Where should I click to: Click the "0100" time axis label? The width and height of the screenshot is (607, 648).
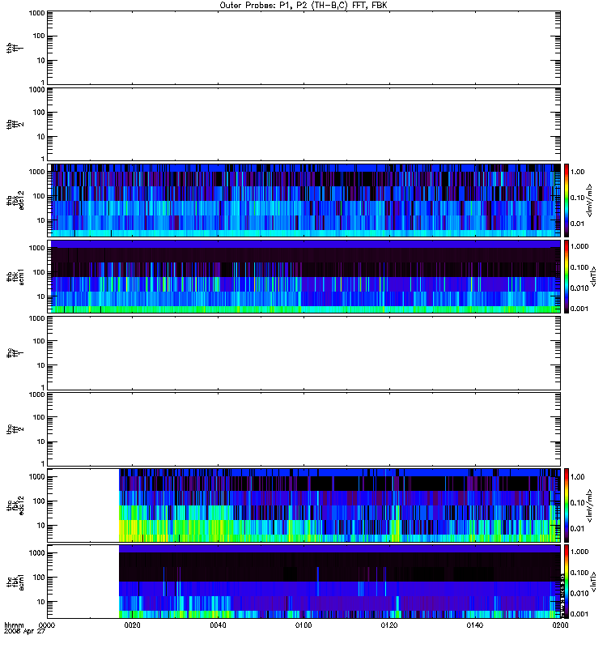click(303, 625)
